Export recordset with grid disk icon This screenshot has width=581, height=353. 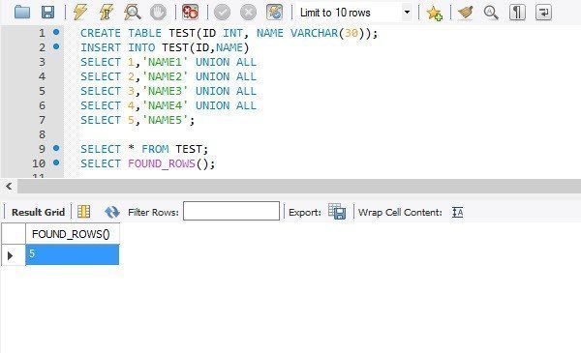[x=337, y=212]
